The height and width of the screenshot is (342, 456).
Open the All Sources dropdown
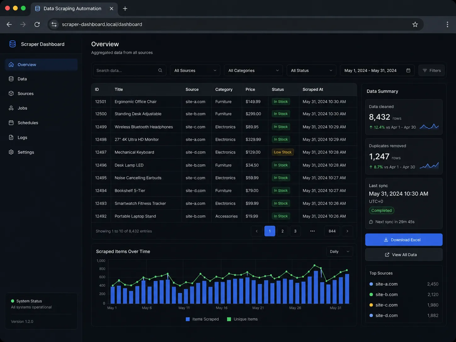pyautogui.click(x=195, y=71)
